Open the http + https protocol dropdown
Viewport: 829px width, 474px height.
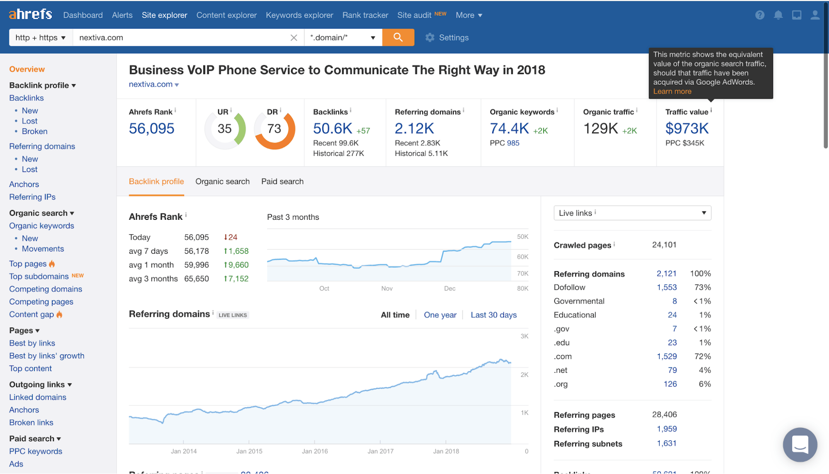tap(41, 37)
